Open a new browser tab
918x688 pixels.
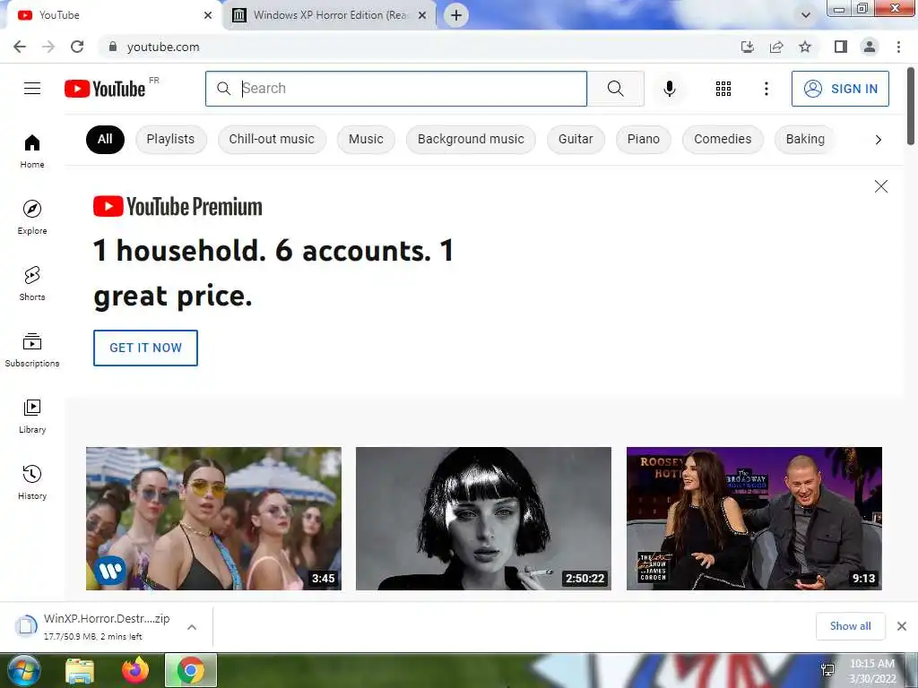pyautogui.click(x=456, y=15)
